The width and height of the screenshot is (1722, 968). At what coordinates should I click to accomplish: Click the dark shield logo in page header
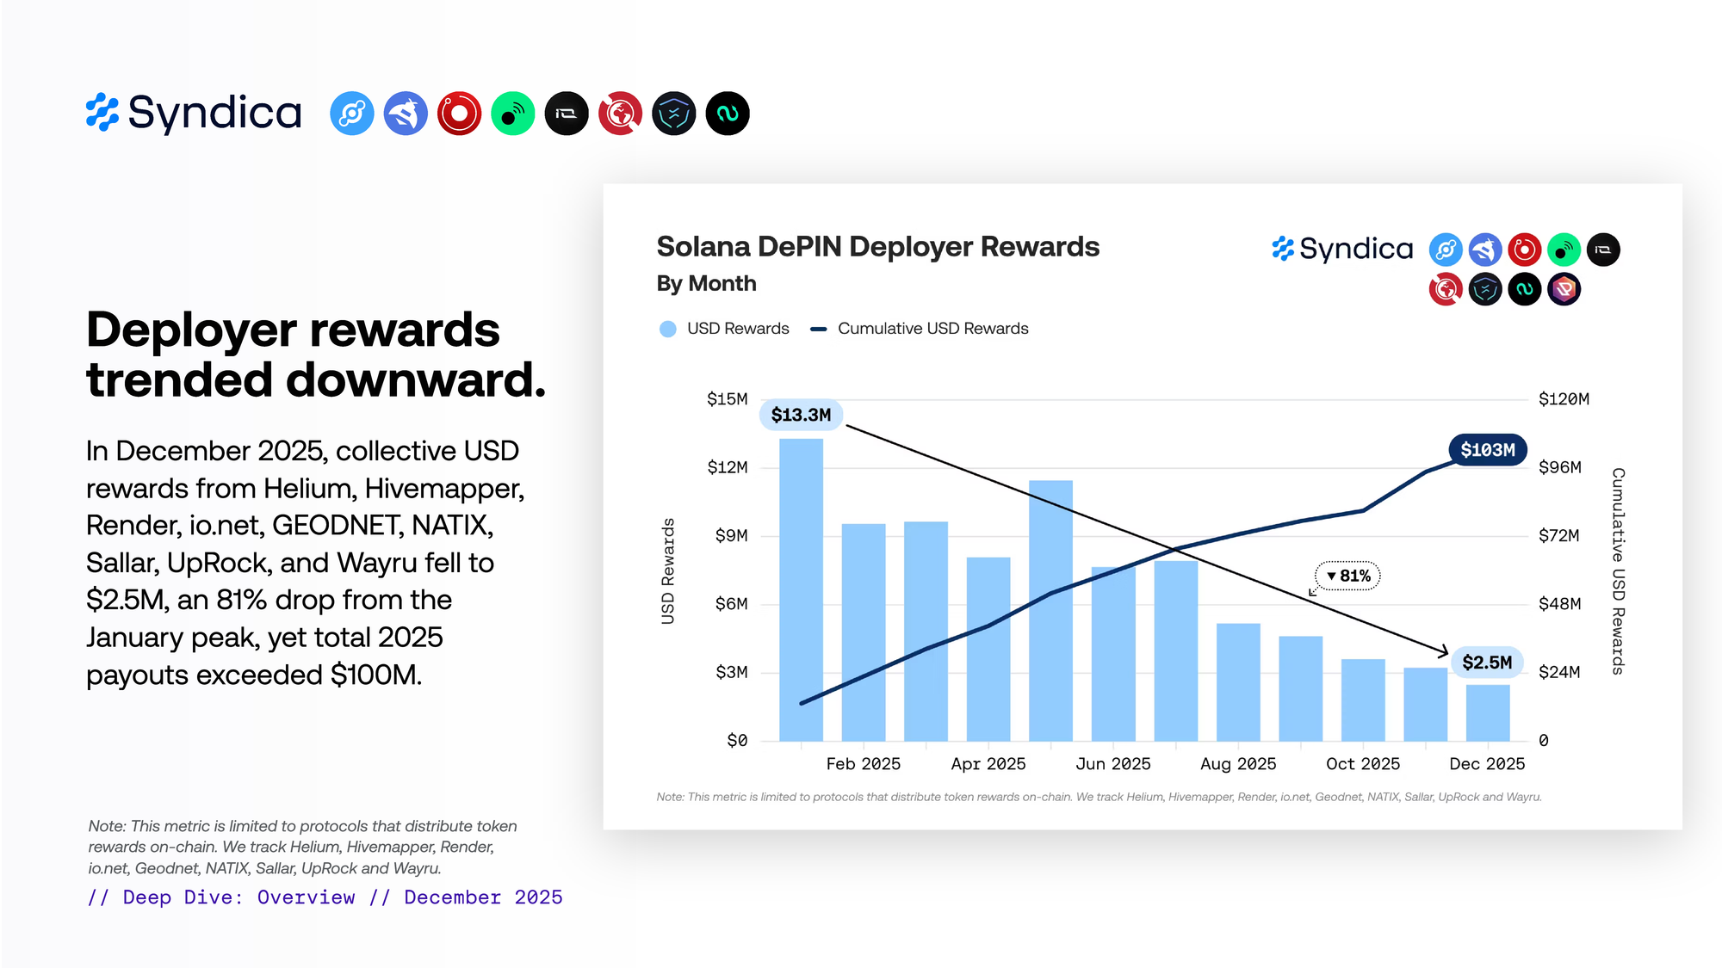(x=673, y=114)
